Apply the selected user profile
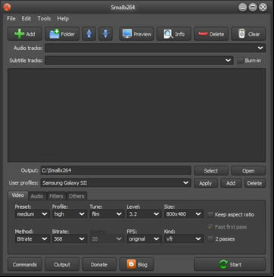This screenshot has width=274, height=277. 206,183
